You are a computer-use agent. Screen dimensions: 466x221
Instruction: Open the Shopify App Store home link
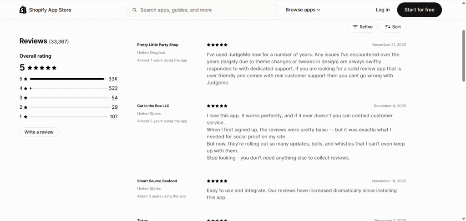[50, 10]
